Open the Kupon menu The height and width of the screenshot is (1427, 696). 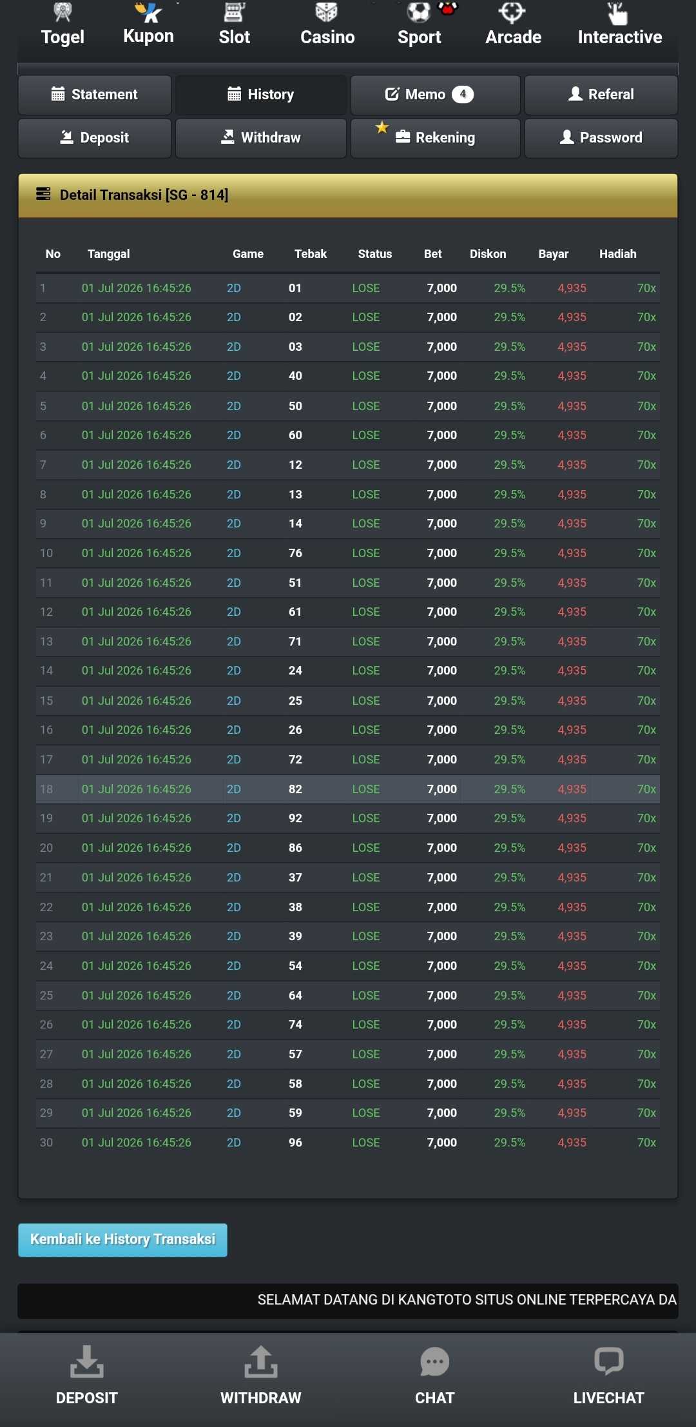(148, 25)
